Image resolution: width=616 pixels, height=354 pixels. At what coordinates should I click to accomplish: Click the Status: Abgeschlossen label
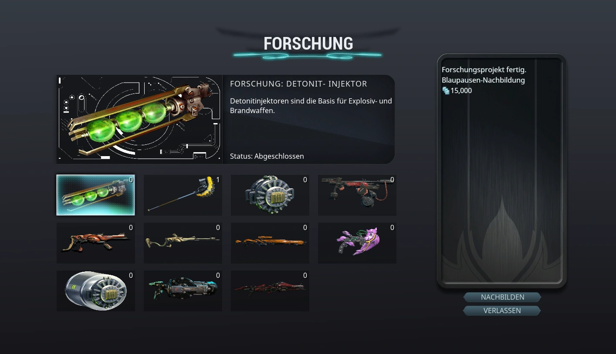coord(267,156)
